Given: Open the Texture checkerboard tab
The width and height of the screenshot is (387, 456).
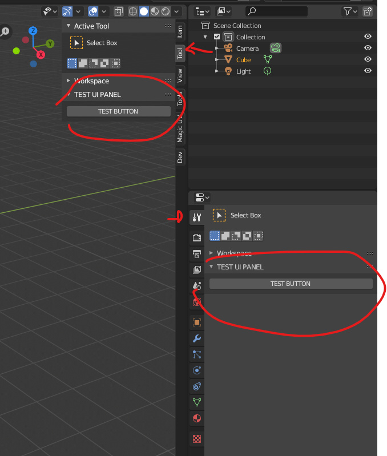Looking at the screenshot, I should click(x=197, y=438).
